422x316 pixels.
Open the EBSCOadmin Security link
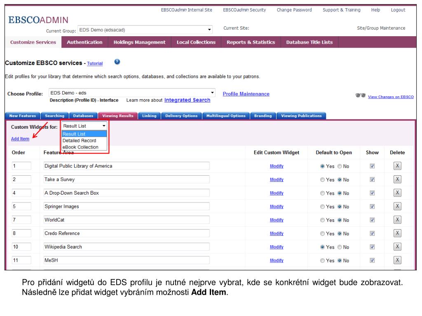[x=244, y=10]
